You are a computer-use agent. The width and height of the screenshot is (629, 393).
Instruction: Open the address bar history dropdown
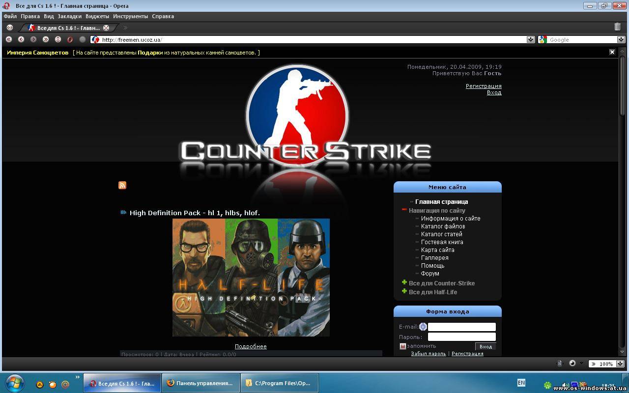(531, 40)
